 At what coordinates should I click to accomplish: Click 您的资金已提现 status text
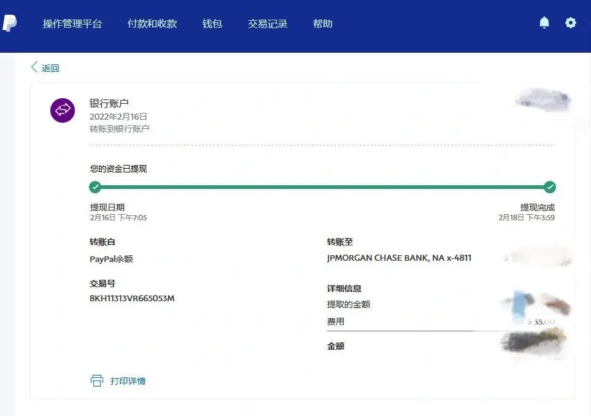118,169
